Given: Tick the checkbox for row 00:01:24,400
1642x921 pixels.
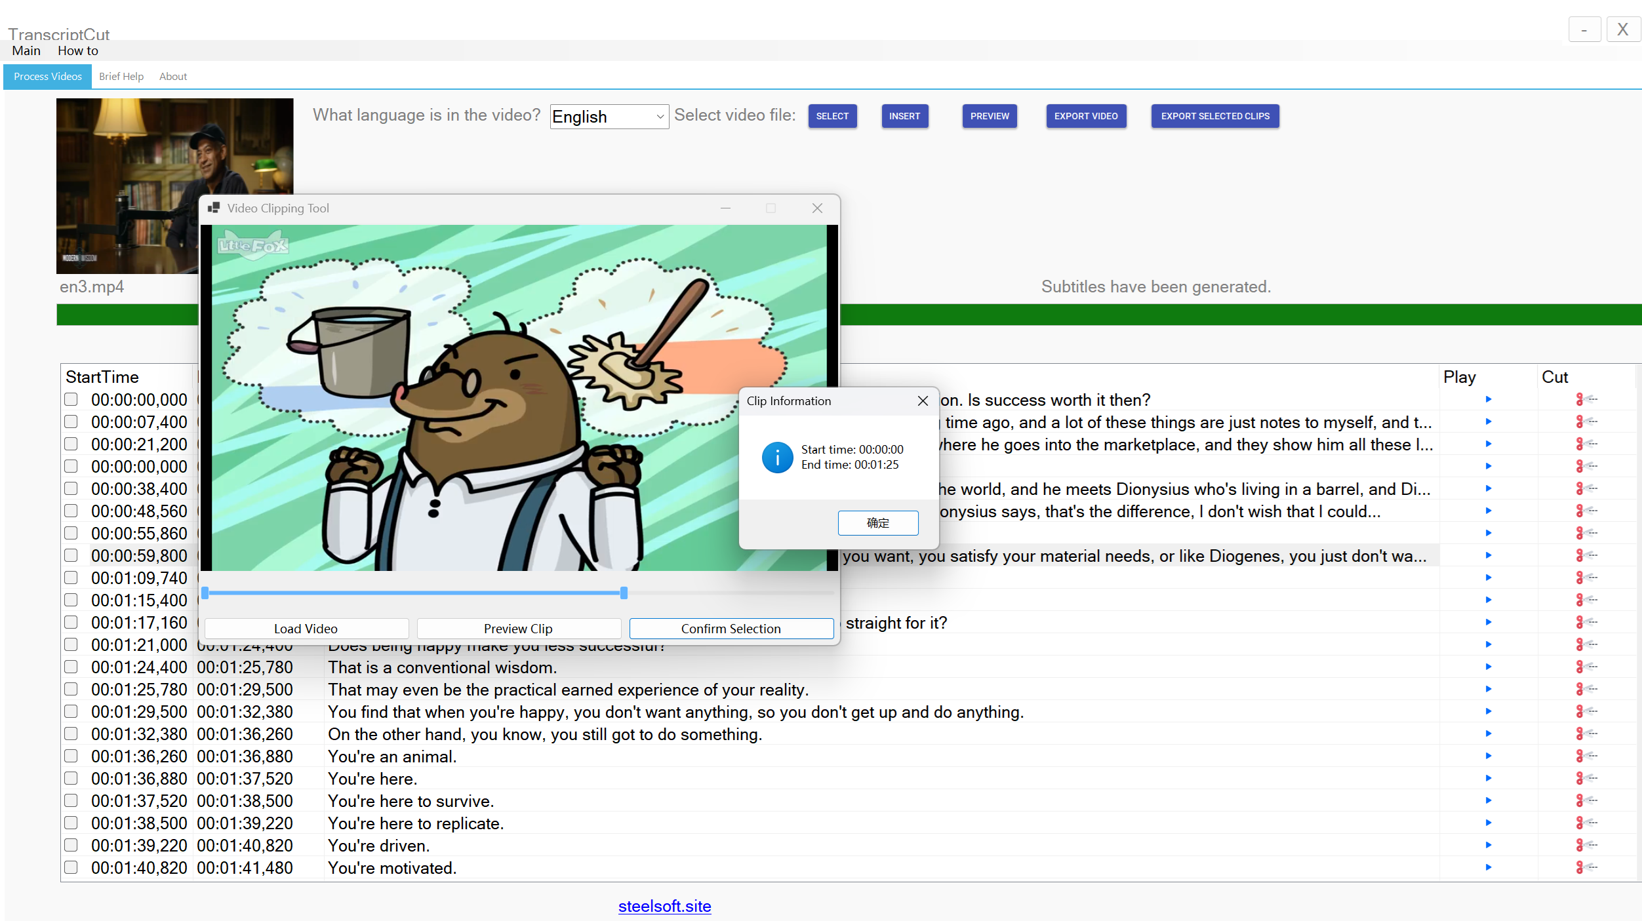Looking at the screenshot, I should coord(71,667).
